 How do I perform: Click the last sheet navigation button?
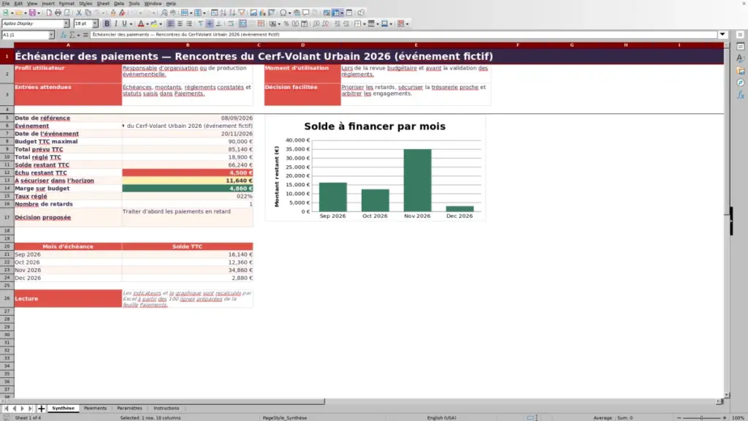click(30, 409)
